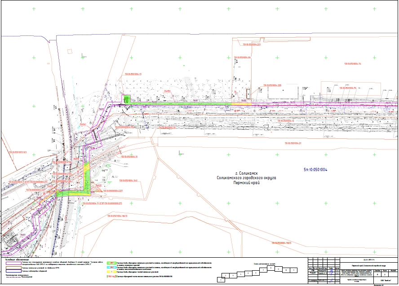Select the parcel label 59:10:0501004:31

[x=129, y=157]
